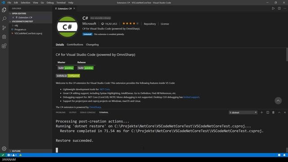Screen dimensions: 288x162
Task: Open the License link
Action: [165, 24]
